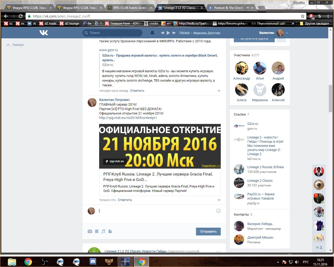Open contact Дмитрий Мишин
This screenshot has width=334, height=267.
click(x=260, y=238)
